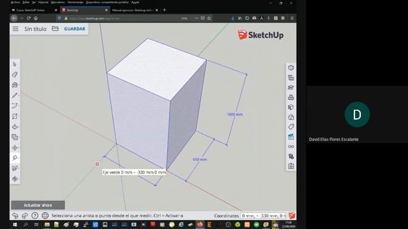408x229 pixels.
Task: Open the Archivo menu
Action: (15, 3)
